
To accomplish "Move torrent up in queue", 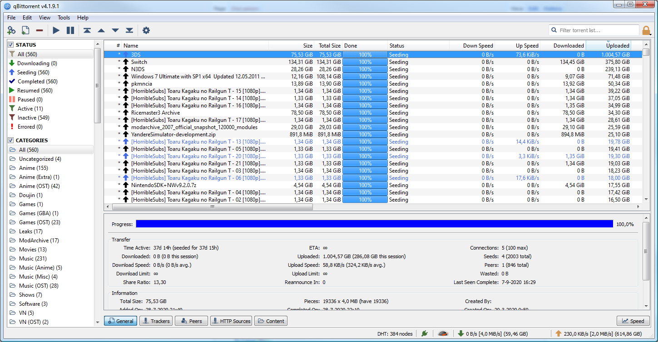I will pyautogui.click(x=101, y=30).
